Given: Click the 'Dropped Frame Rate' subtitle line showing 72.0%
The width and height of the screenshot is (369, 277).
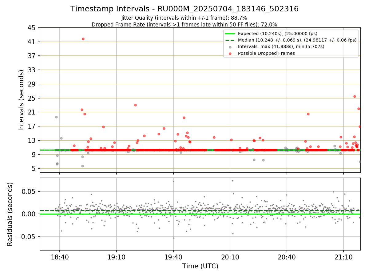Looking at the screenshot, I should point(184,24).
